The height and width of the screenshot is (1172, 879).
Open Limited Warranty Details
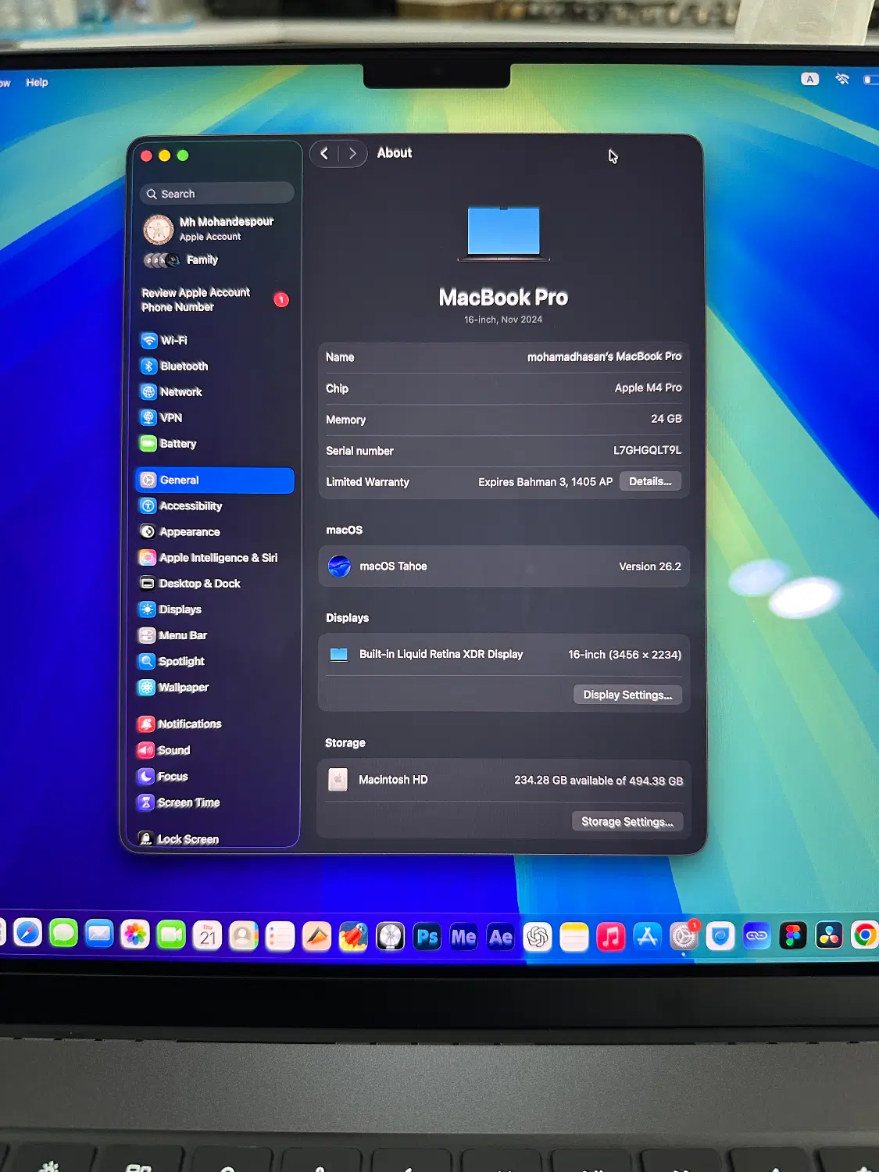click(x=650, y=481)
